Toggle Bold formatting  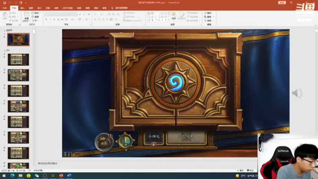[46, 19]
